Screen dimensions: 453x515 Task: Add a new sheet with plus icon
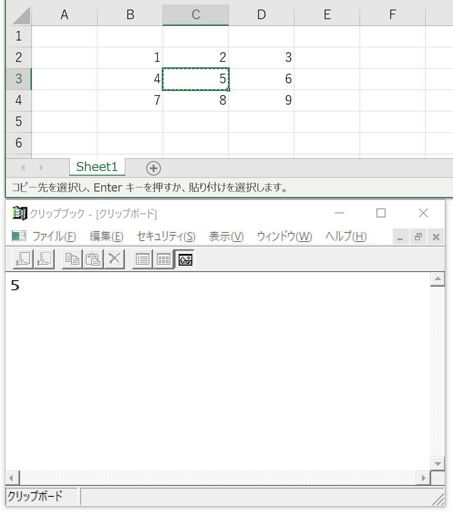[x=153, y=168]
